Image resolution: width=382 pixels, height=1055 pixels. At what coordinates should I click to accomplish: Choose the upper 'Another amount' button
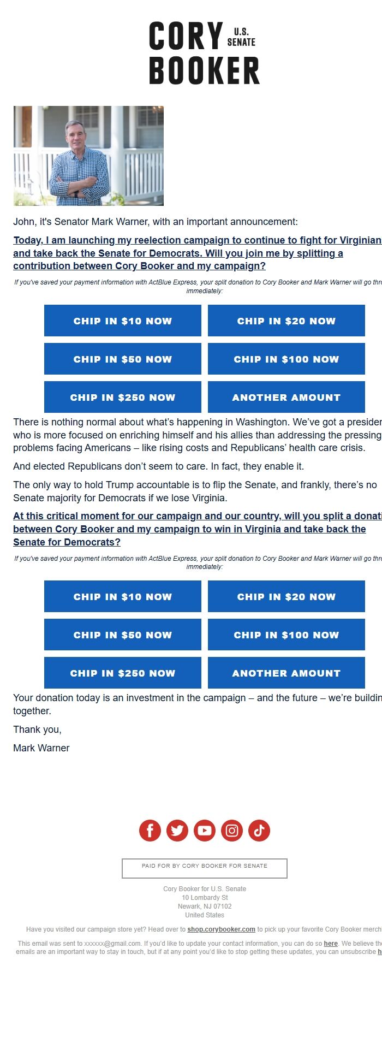pyautogui.click(x=286, y=397)
